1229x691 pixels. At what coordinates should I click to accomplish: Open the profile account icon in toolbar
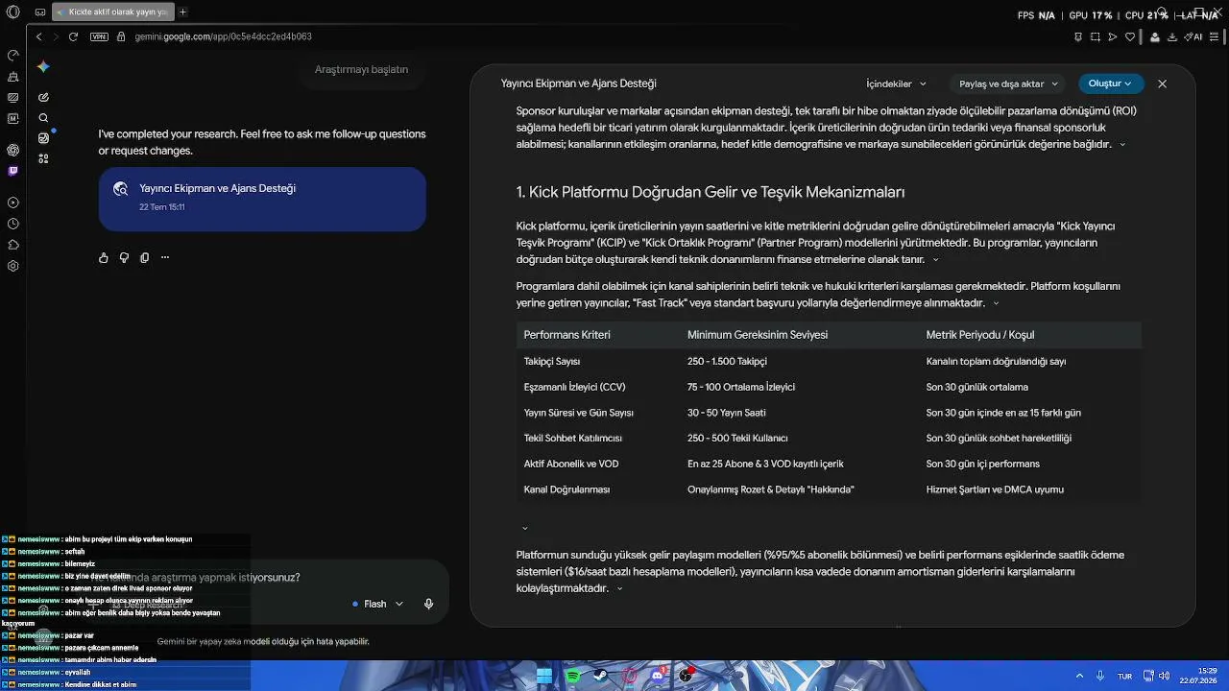1154,36
